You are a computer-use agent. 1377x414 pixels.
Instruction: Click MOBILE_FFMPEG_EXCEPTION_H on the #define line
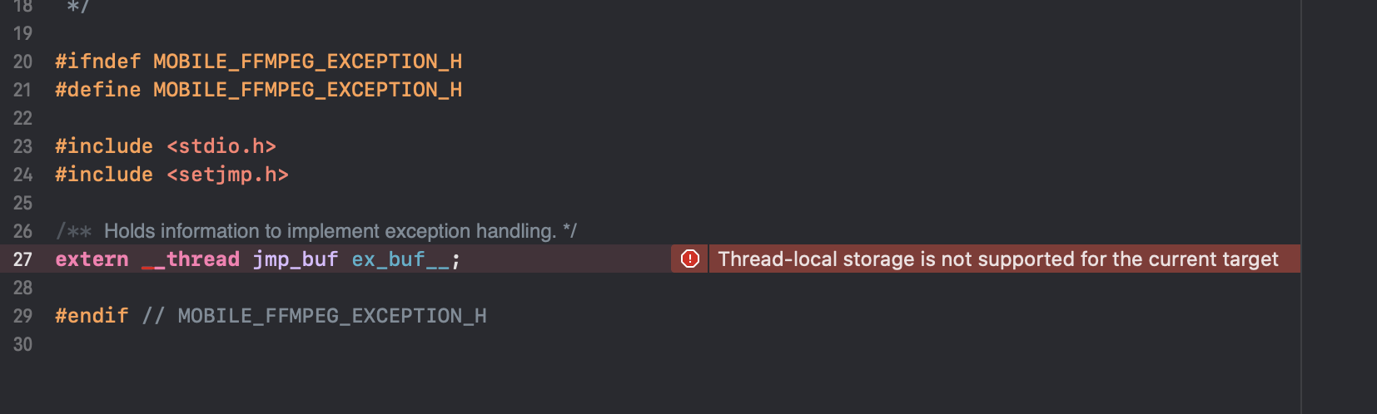[307, 90]
